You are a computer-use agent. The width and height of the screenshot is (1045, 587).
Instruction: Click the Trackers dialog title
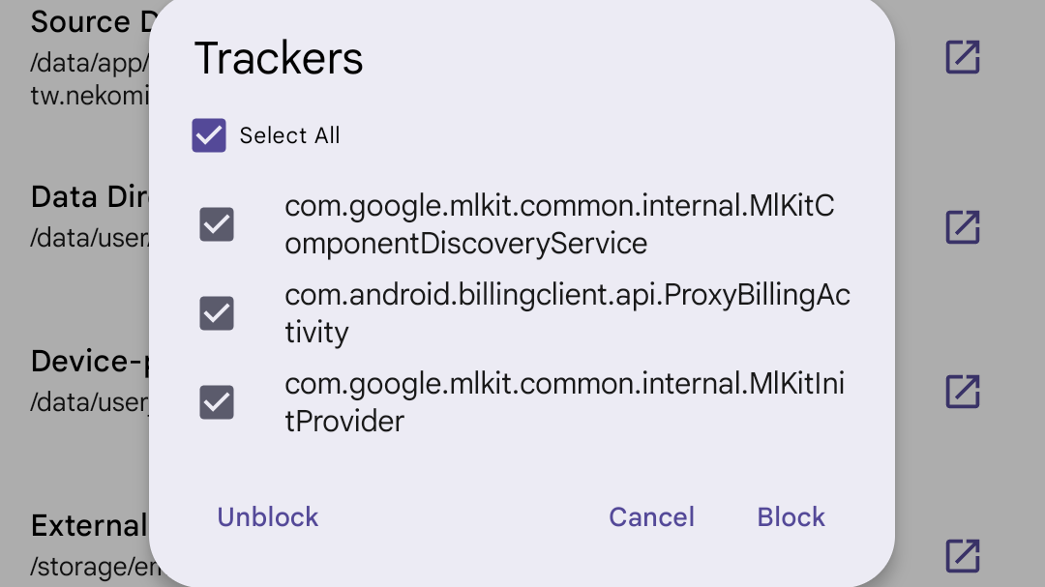tap(279, 58)
